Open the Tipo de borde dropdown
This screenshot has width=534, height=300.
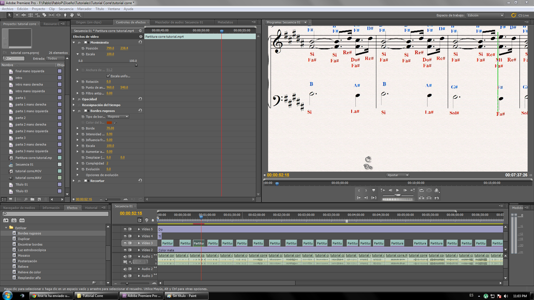coord(118,117)
